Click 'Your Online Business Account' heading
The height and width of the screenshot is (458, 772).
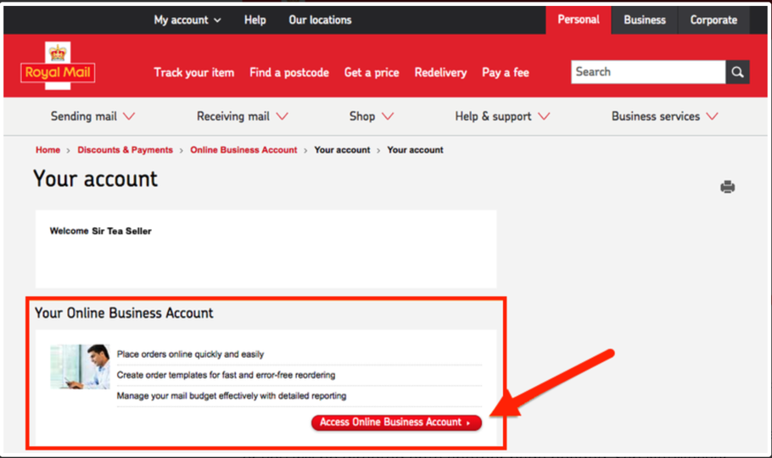pyautogui.click(x=124, y=313)
